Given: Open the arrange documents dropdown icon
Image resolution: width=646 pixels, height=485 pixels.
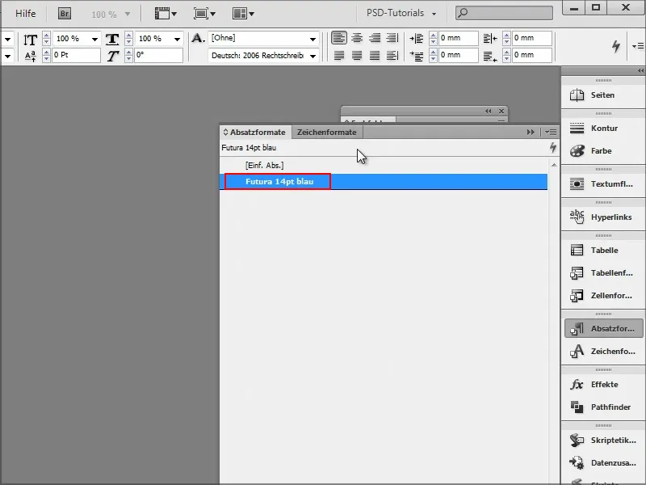Looking at the screenshot, I should click(243, 14).
